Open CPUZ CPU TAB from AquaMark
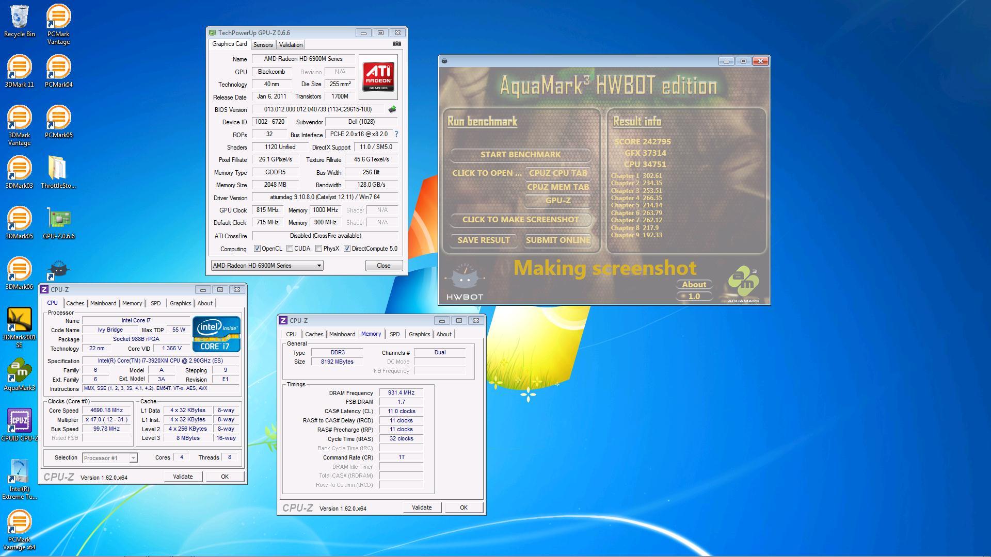Screen dimensions: 991x557 point(558,173)
